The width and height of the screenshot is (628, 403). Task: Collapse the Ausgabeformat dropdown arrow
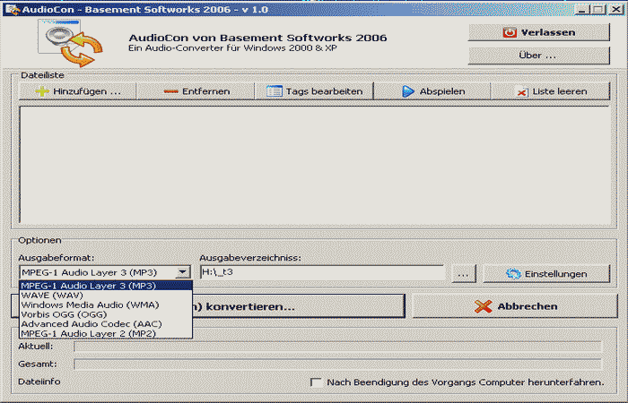183,272
